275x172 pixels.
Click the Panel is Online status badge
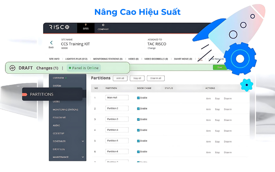84,68
